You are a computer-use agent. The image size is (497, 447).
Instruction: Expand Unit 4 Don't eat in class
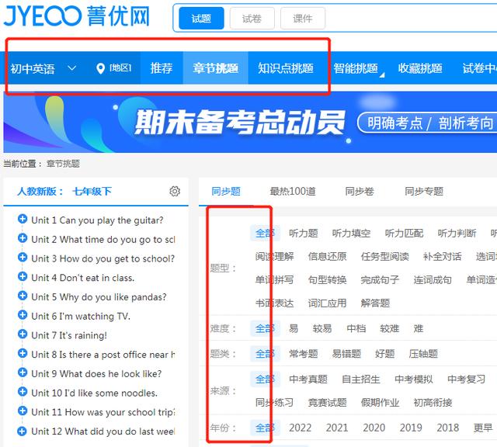pyautogui.click(x=23, y=276)
